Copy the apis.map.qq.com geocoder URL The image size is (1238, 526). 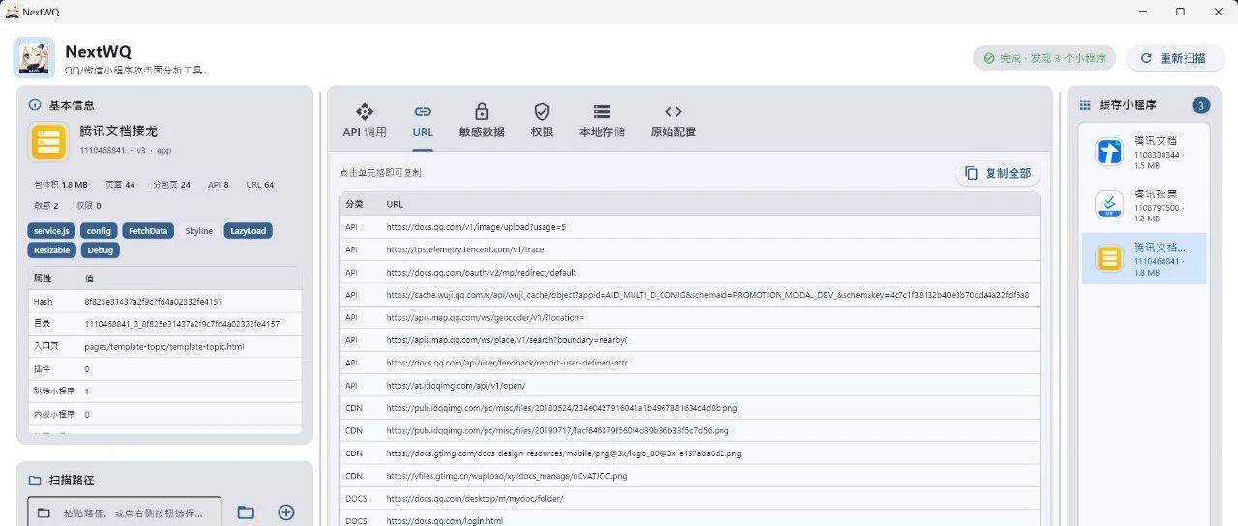486,317
